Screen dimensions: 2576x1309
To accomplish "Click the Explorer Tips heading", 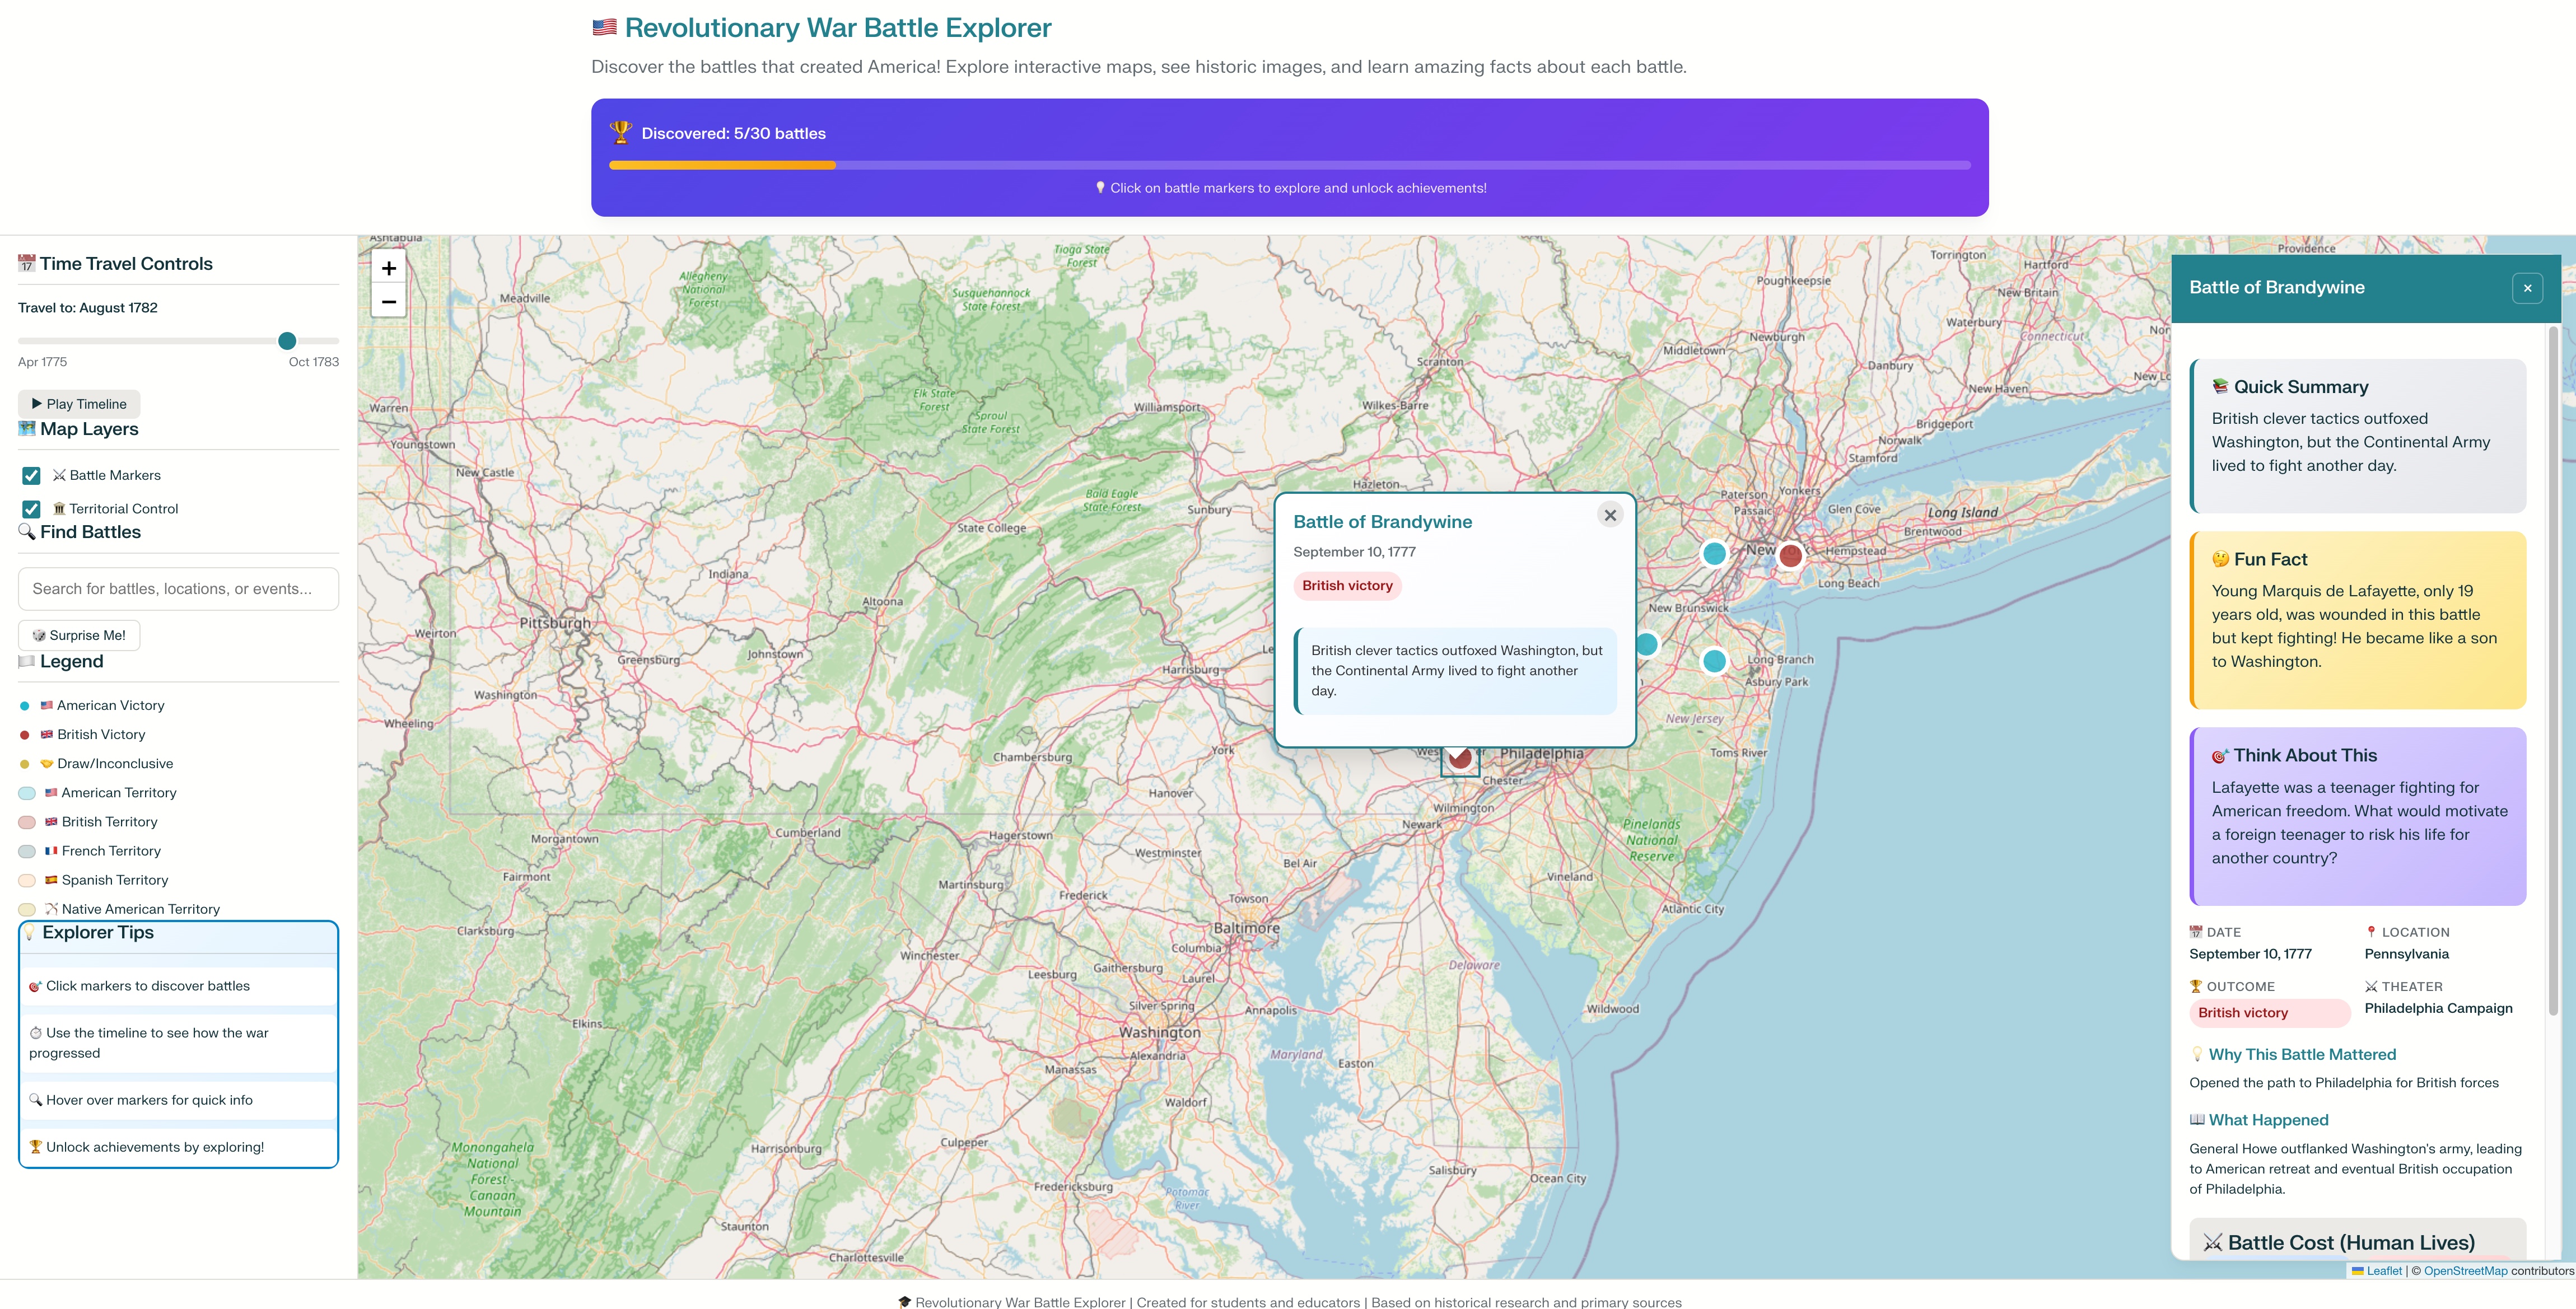I will [98, 932].
